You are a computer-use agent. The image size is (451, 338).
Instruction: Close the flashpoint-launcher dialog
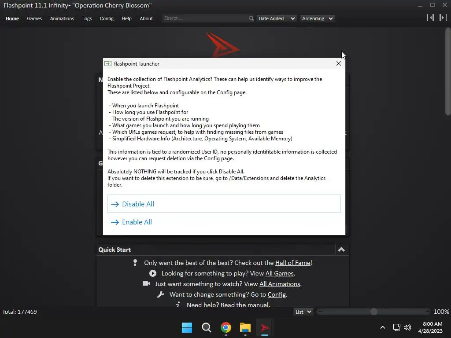(x=339, y=63)
